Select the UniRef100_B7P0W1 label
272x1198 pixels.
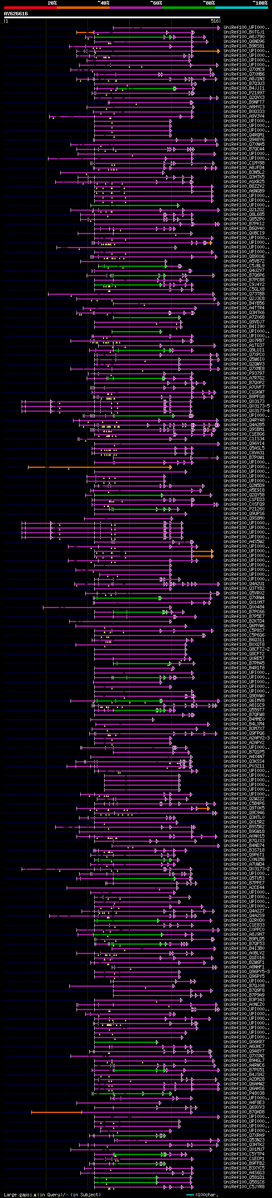244,458
